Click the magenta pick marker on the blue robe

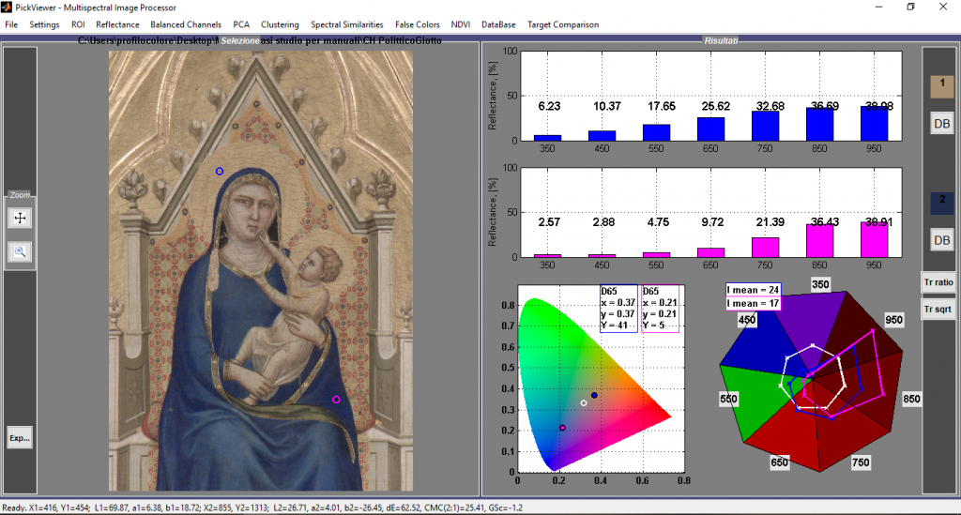click(x=336, y=400)
